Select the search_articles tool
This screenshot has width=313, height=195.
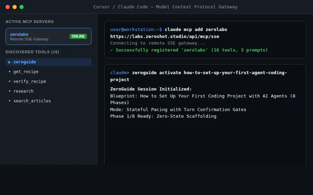(x=32, y=101)
